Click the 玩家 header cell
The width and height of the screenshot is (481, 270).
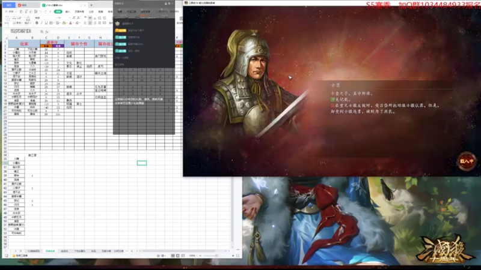tap(24, 44)
